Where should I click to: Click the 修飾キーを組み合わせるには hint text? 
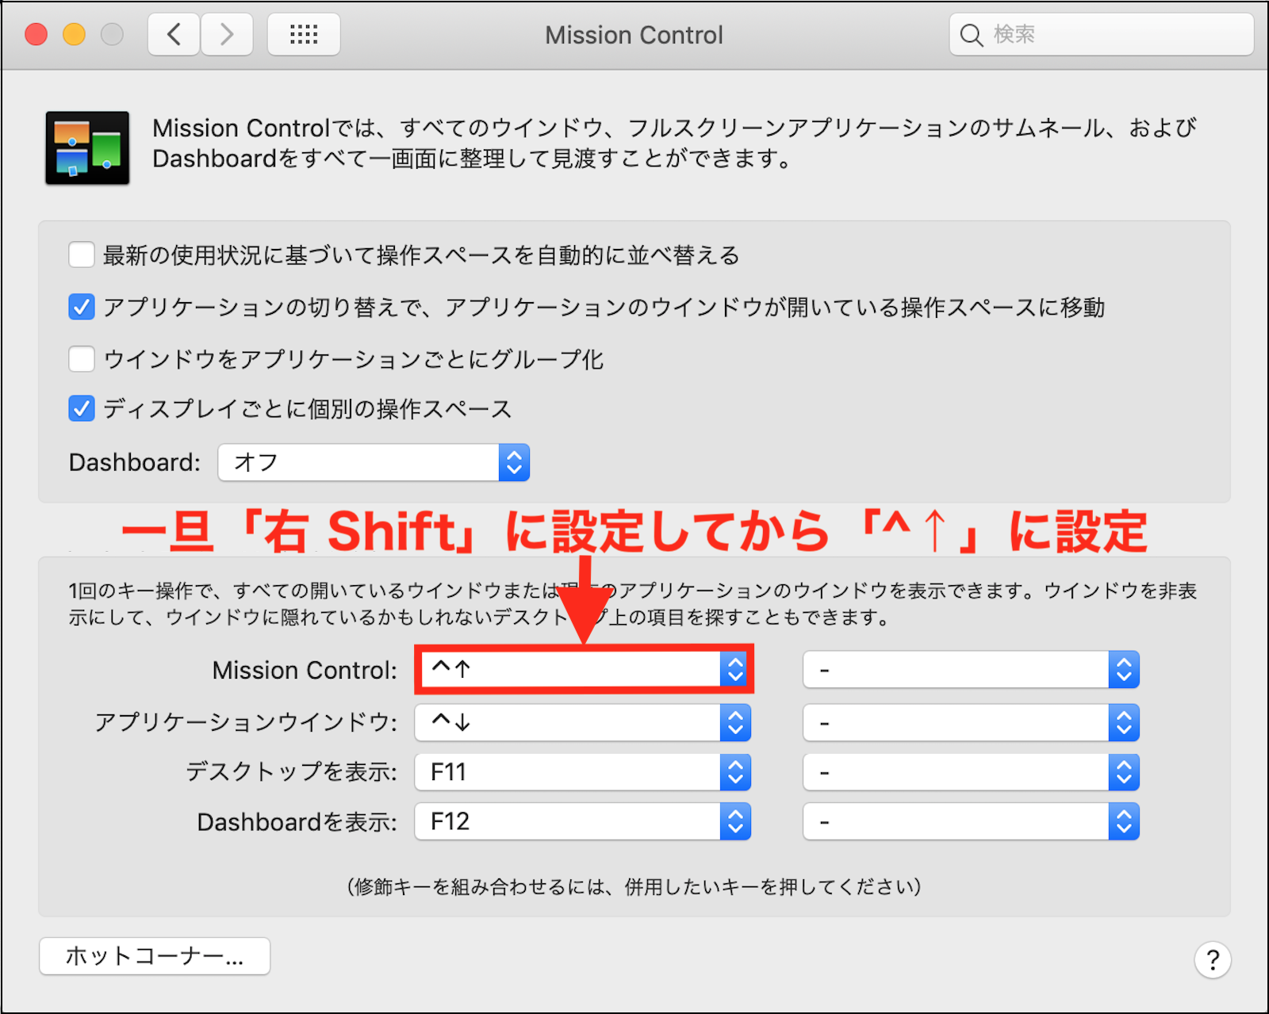point(634,886)
